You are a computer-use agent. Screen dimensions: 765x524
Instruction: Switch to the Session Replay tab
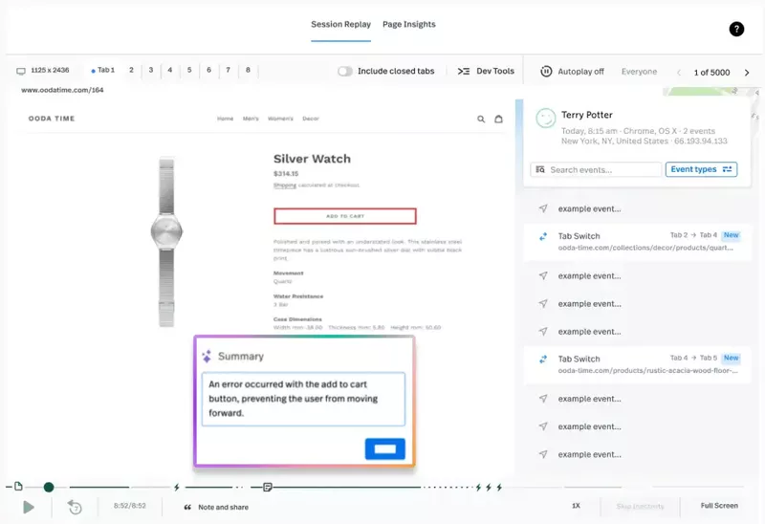pyautogui.click(x=340, y=25)
